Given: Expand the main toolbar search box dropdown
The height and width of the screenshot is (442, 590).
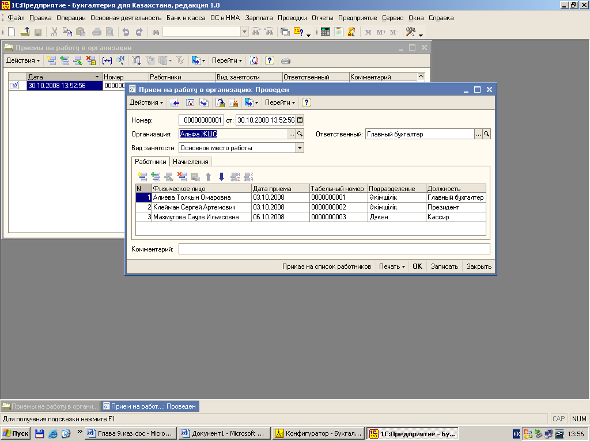Looking at the screenshot, I should 244,32.
